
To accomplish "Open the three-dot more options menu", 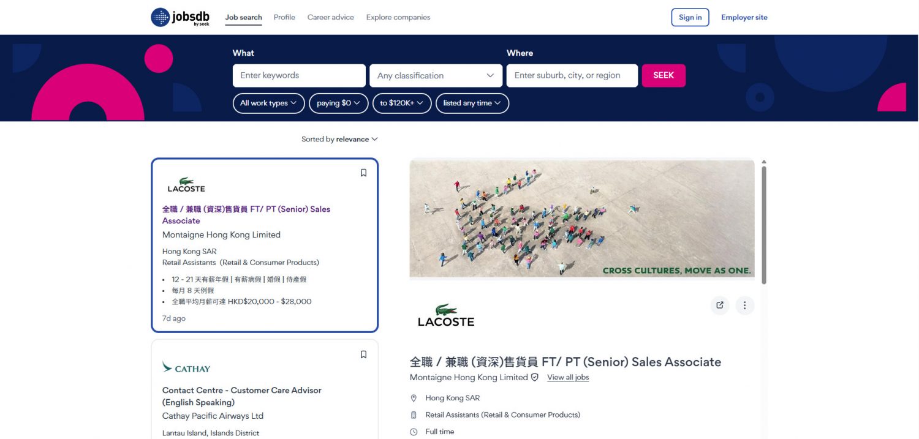I will 744,305.
